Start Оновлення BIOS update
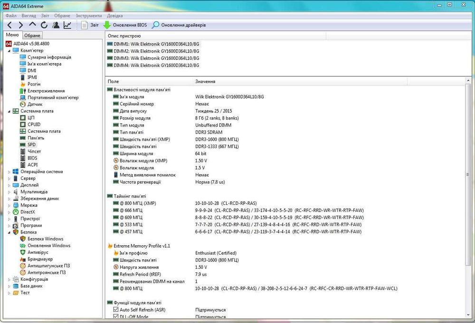Viewport: 475px width, 323px height. pyautogui.click(x=125, y=25)
